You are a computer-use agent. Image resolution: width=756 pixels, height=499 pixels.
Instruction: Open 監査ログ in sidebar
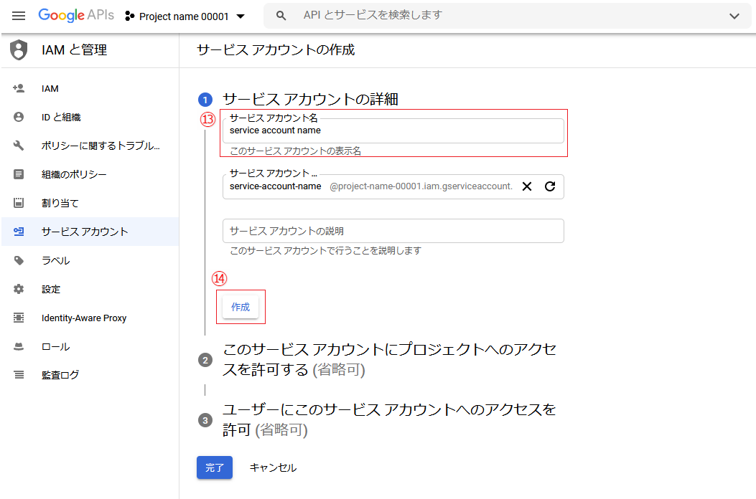[60, 375]
